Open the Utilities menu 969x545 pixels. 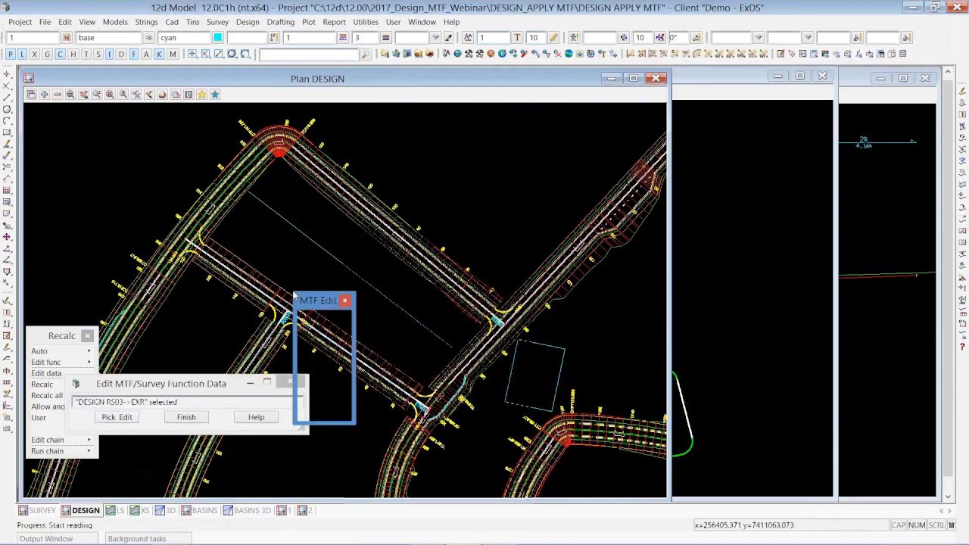click(x=366, y=22)
